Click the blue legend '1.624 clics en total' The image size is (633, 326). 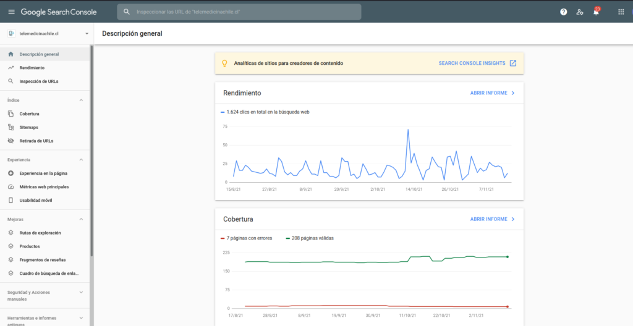(265, 112)
